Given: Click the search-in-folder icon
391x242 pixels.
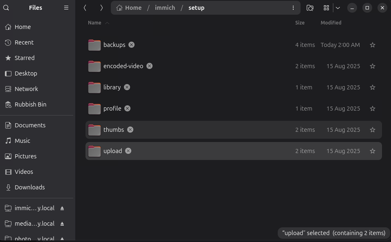Looking at the screenshot, I should pos(310,8).
